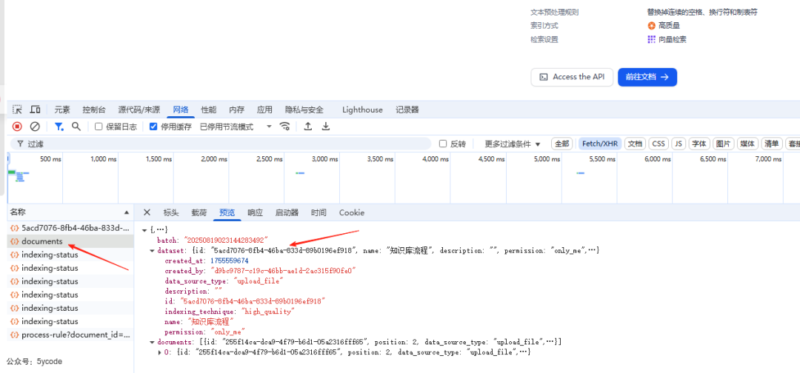Uncheck the 停用缓存 checkbox

[x=153, y=127]
